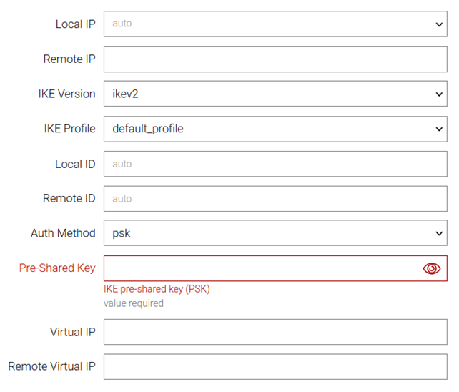Click the Remote ID label text
Image resolution: width=459 pixels, height=392 pixels.
pos(69,199)
